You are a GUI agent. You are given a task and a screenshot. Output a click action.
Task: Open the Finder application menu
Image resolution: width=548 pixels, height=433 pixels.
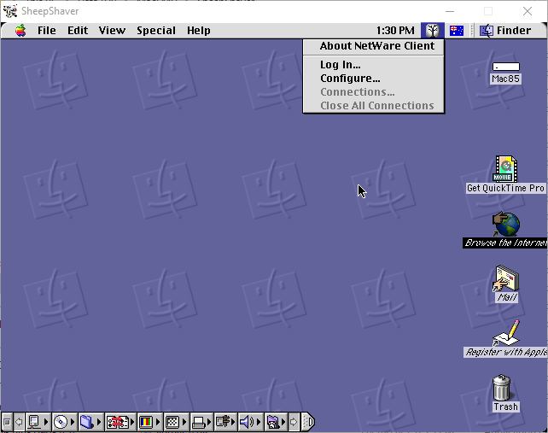[505, 31]
